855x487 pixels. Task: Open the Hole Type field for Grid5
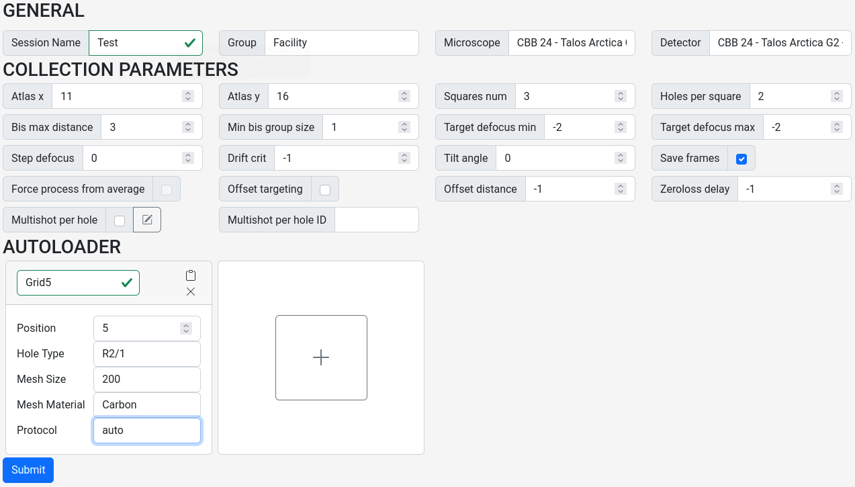146,353
